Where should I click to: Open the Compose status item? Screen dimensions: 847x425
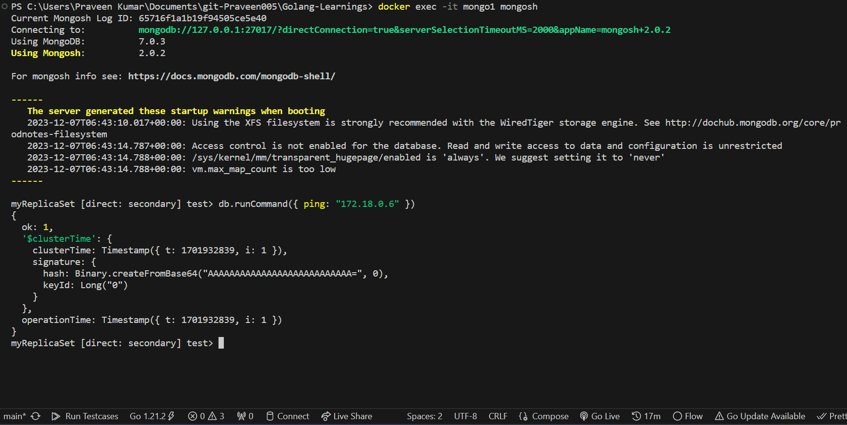(544, 416)
